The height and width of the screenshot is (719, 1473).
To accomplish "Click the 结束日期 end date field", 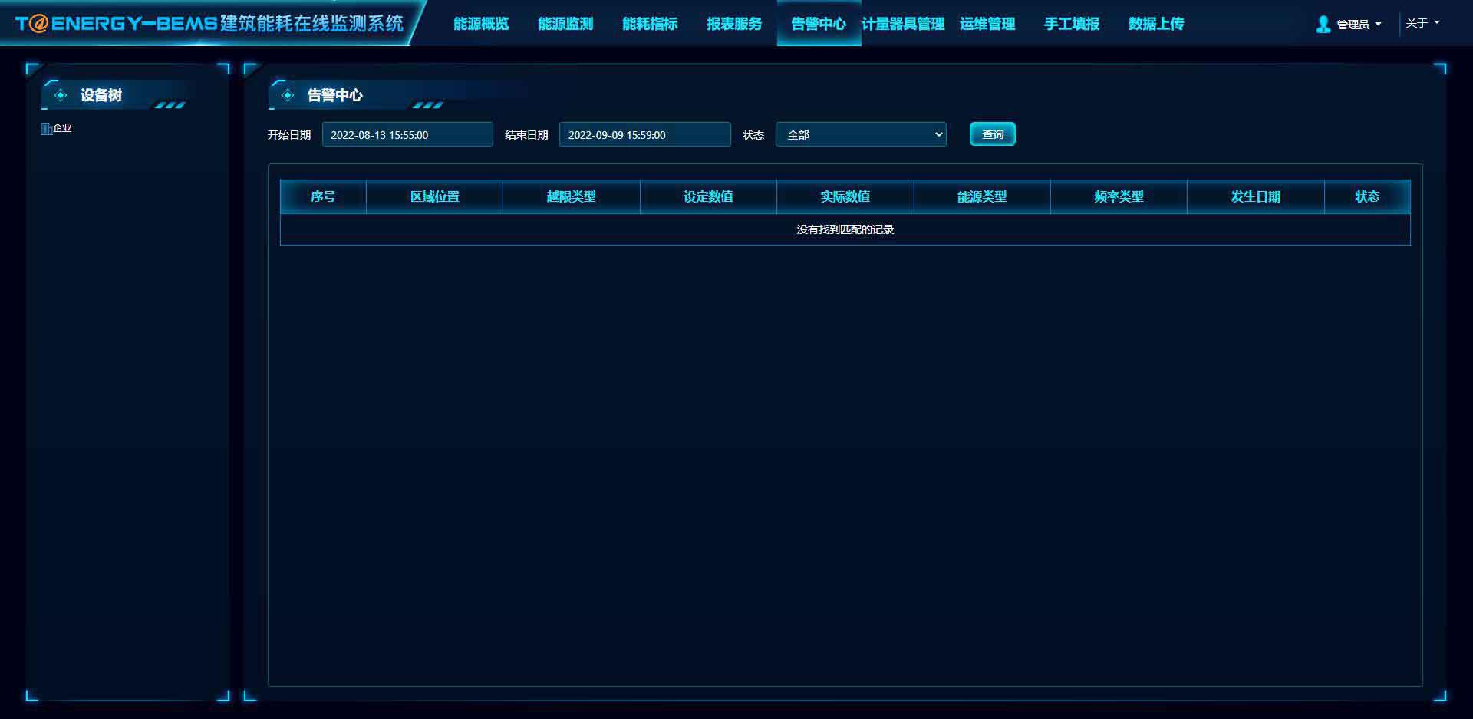I will [644, 134].
